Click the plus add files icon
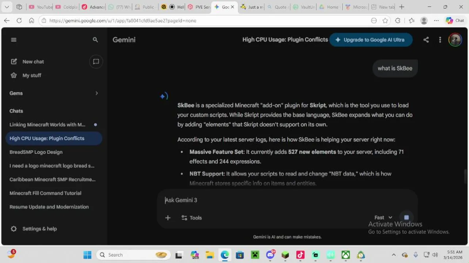 [168, 218]
